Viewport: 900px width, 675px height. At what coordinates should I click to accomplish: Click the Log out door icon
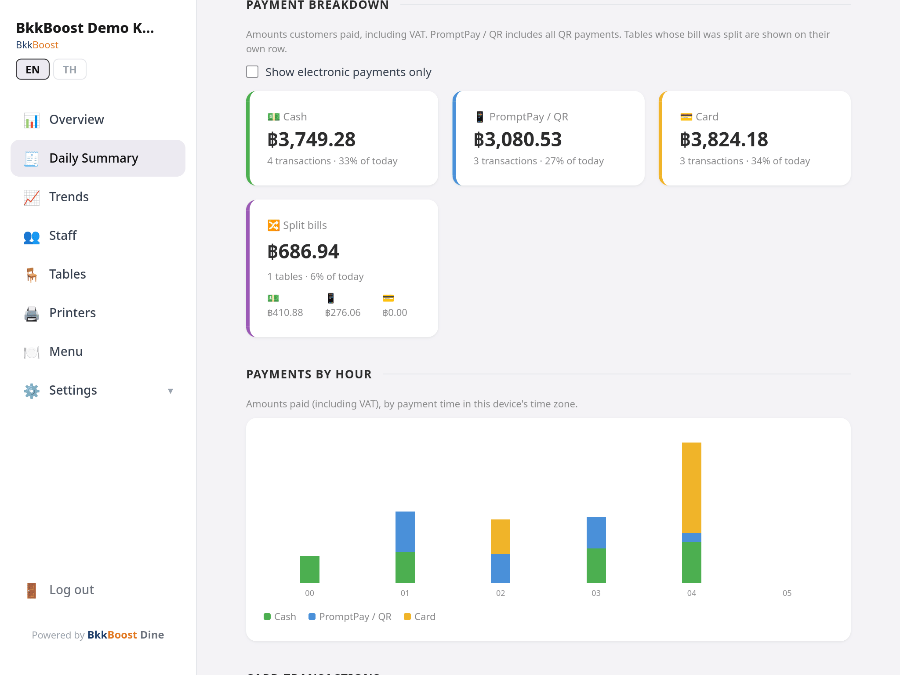[32, 590]
